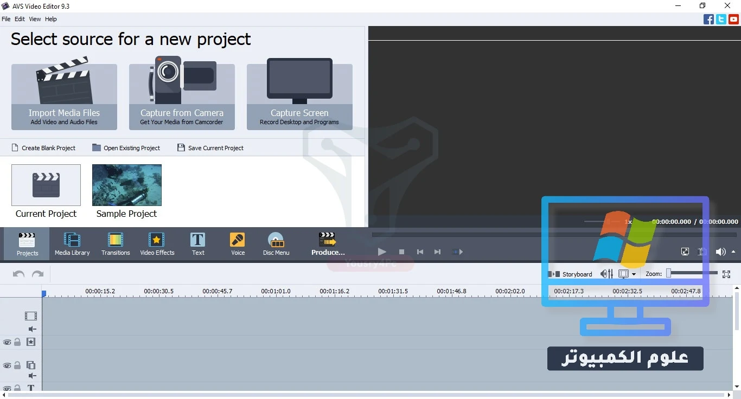Viewport: 741px width, 399px height.
Task: Switch preview to full screen
Action: [685, 252]
